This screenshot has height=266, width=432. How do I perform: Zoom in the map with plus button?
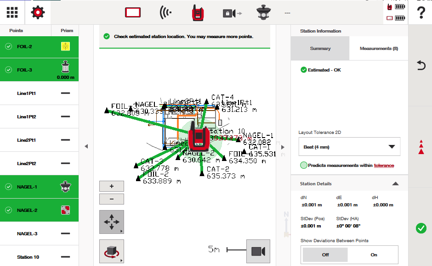pos(111,186)
